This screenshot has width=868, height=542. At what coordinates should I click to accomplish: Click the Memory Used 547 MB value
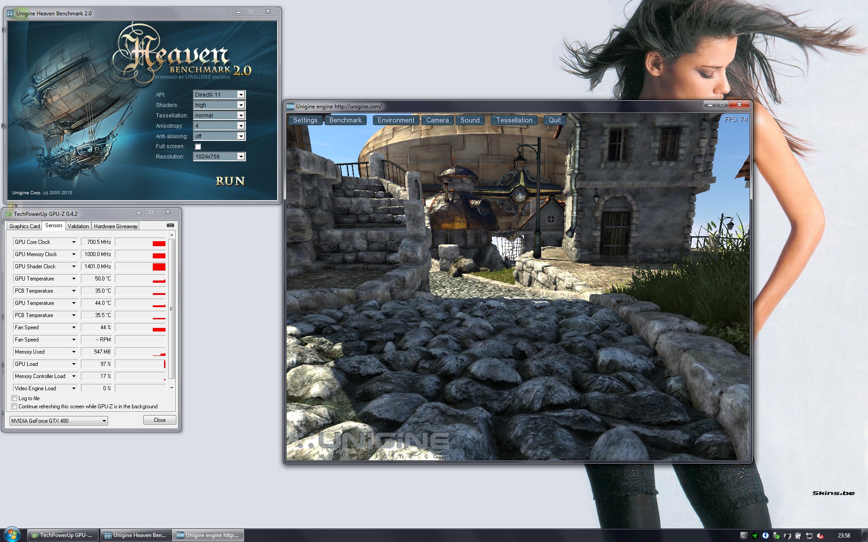(x=96, y=352)
